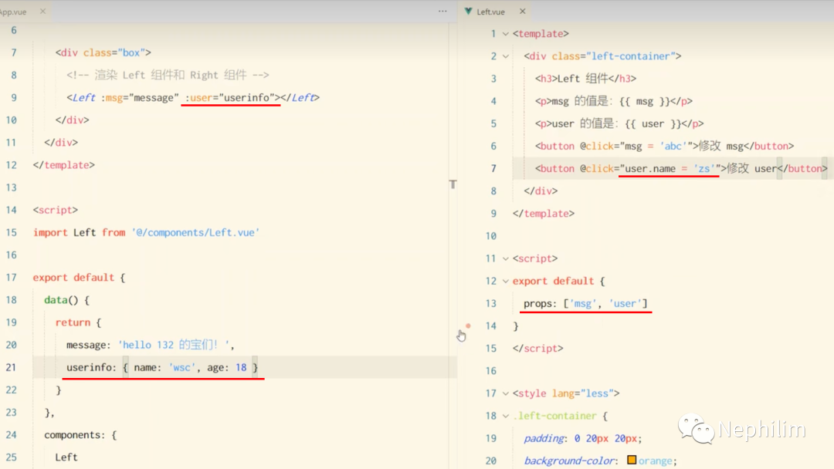Click the '@/components/Left.vue' import path
Screen dimensions: 834x469
tap(195, 232)
